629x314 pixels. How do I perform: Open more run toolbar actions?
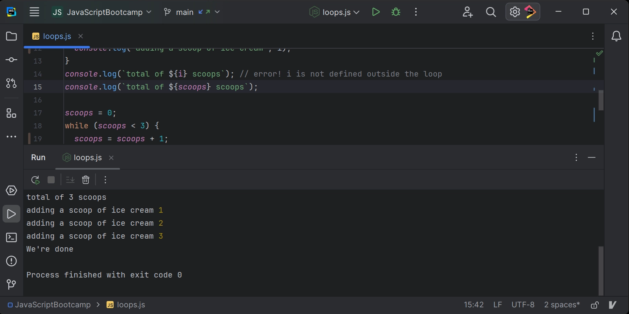point(105,180)
